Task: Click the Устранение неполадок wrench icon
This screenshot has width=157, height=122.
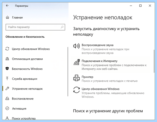Action: coord(7,88)
